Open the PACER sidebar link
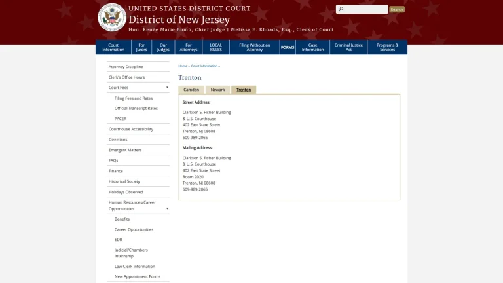Viewport: 503px width, 283px height. click(x=121, y=119)
